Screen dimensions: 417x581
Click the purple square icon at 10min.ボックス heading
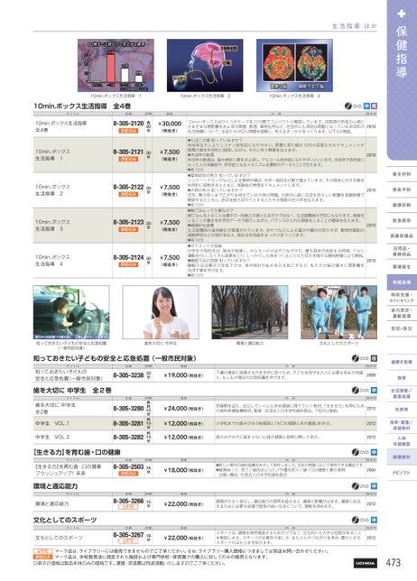point(375,106)
